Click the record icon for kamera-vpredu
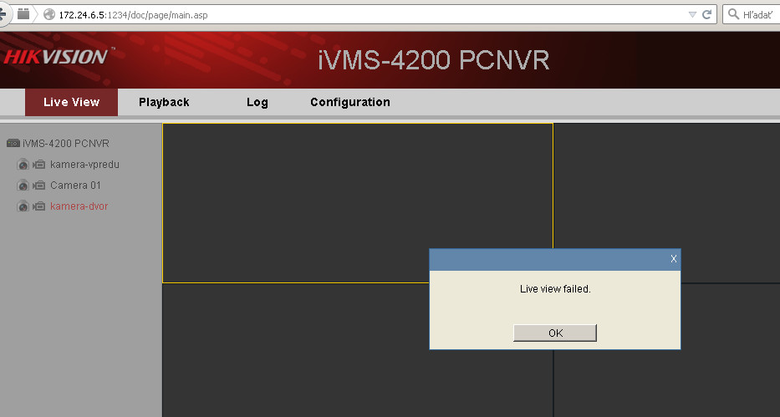The width and height of the screenshot is (780, 417). 38,165
